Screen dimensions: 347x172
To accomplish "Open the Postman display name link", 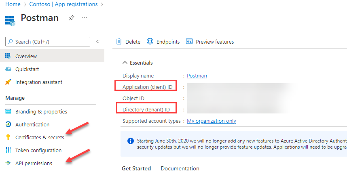I will 197,76.
